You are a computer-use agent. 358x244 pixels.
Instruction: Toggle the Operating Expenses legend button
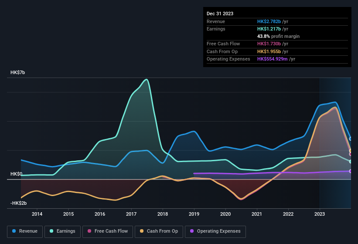(215, 231)
